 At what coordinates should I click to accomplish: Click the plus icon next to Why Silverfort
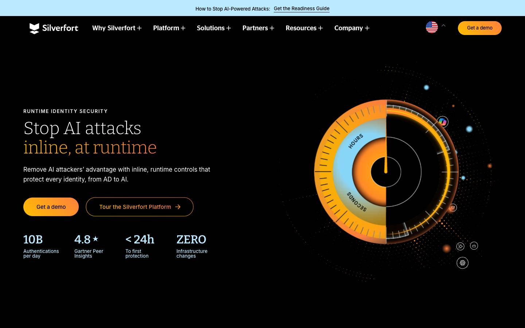click(x=139, y=28)
